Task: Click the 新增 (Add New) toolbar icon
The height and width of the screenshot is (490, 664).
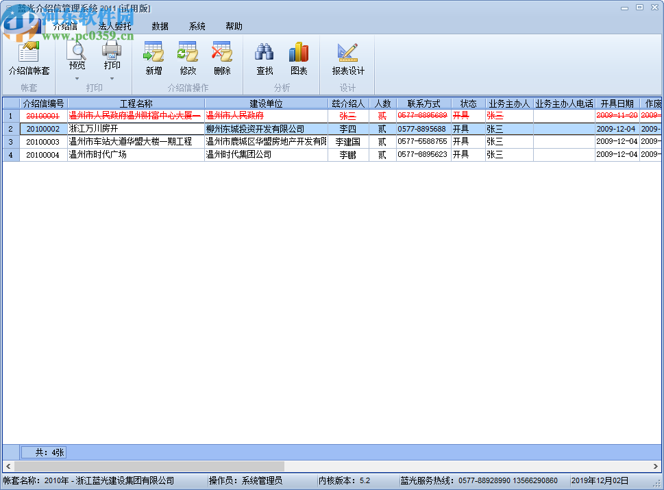Action: click(153, 58)
